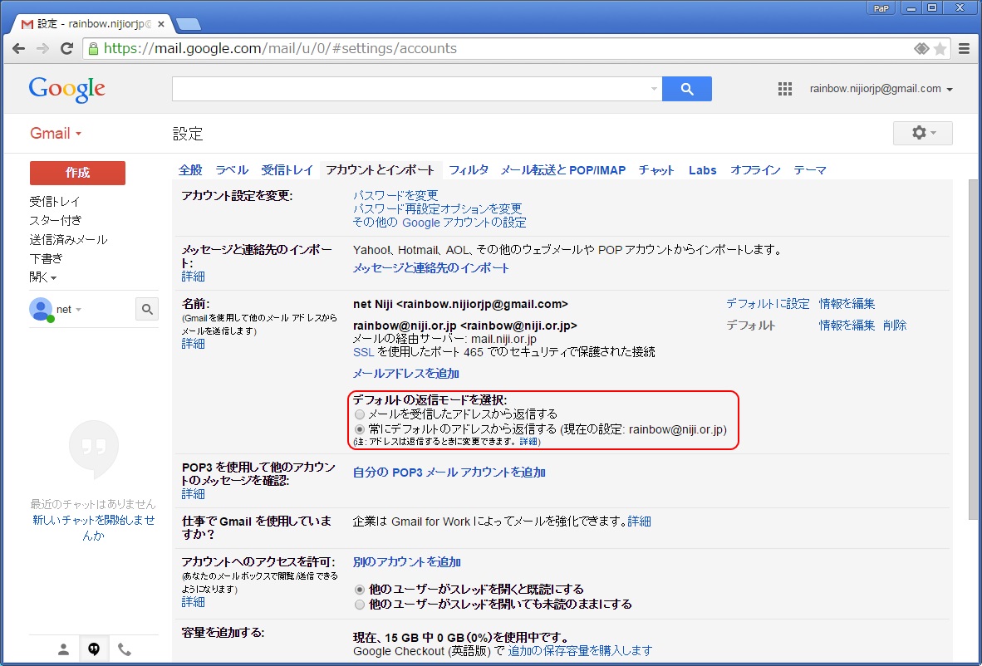Click the diamond extension icon in address bar

(921, 49)
